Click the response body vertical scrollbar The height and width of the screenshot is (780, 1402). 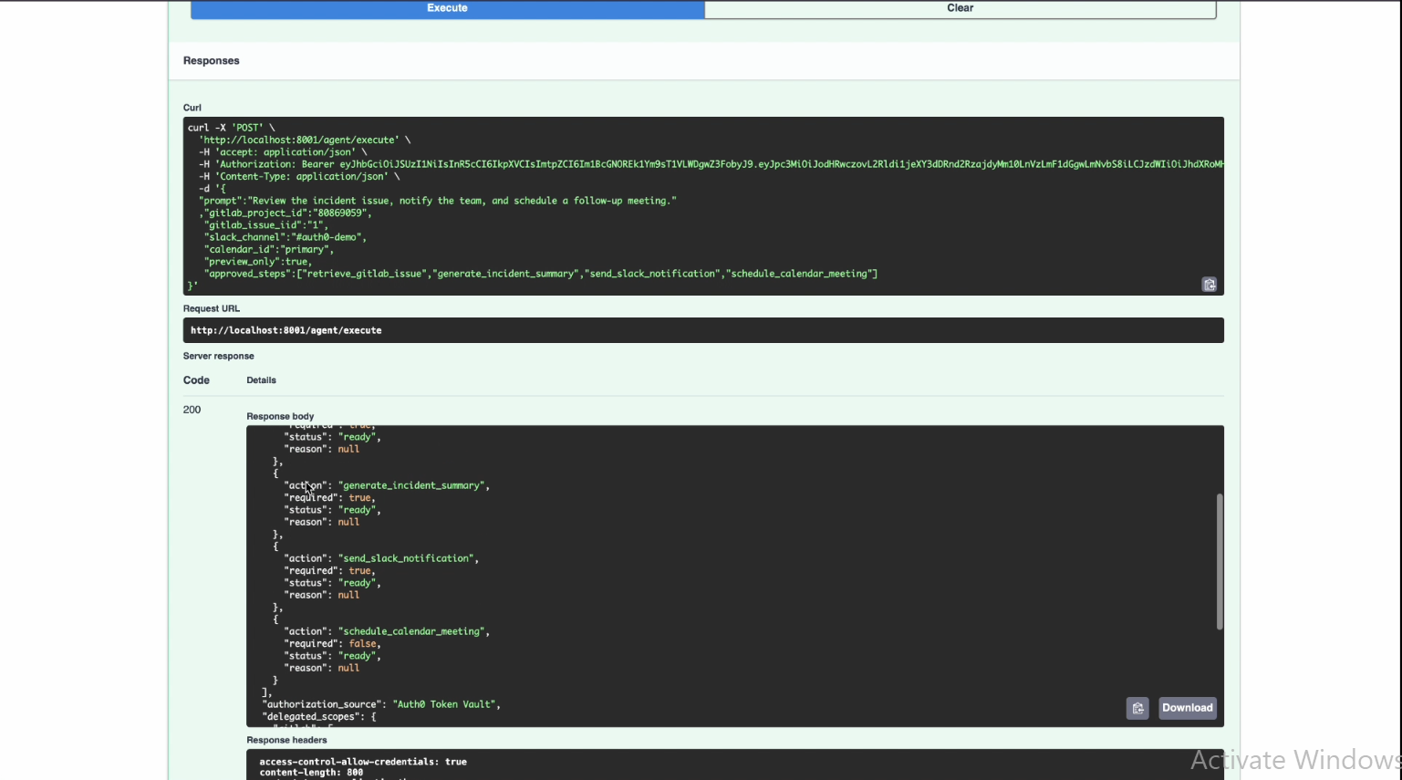coord(1220,561)
